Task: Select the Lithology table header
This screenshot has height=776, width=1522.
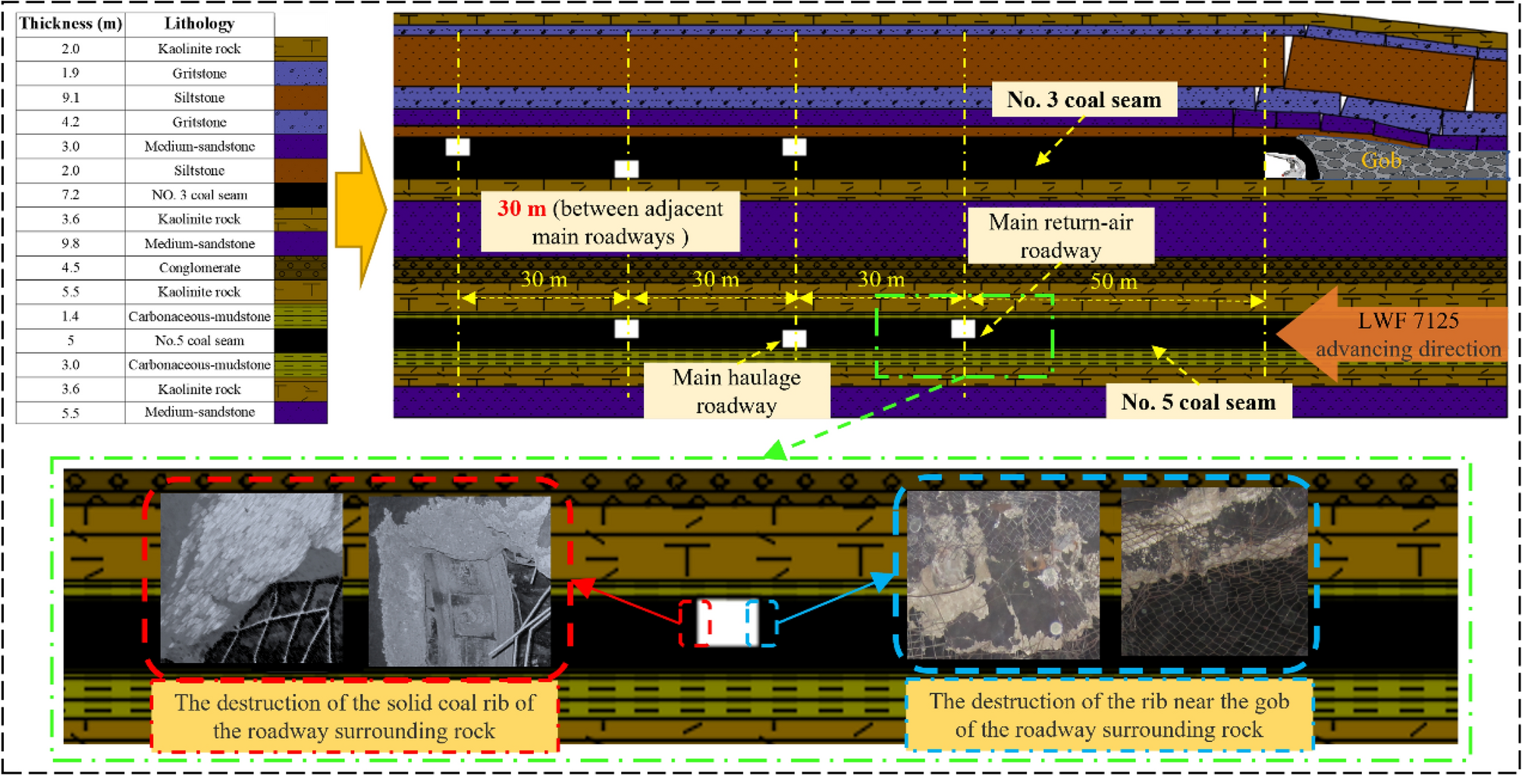Action: click(199, 23)
